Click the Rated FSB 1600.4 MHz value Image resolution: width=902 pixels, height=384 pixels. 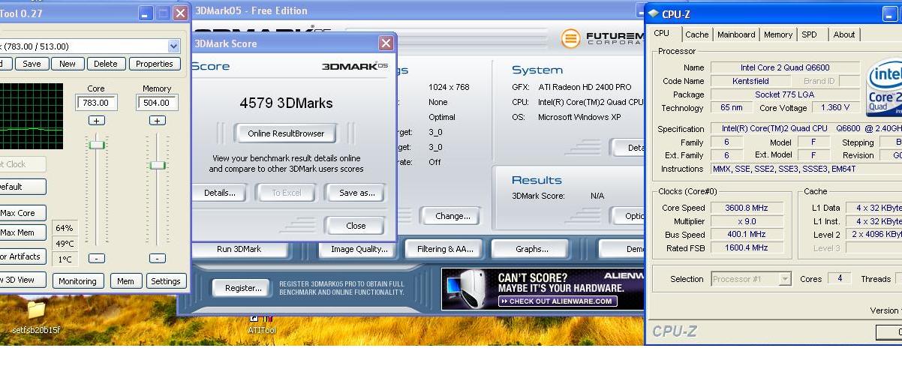747,247
